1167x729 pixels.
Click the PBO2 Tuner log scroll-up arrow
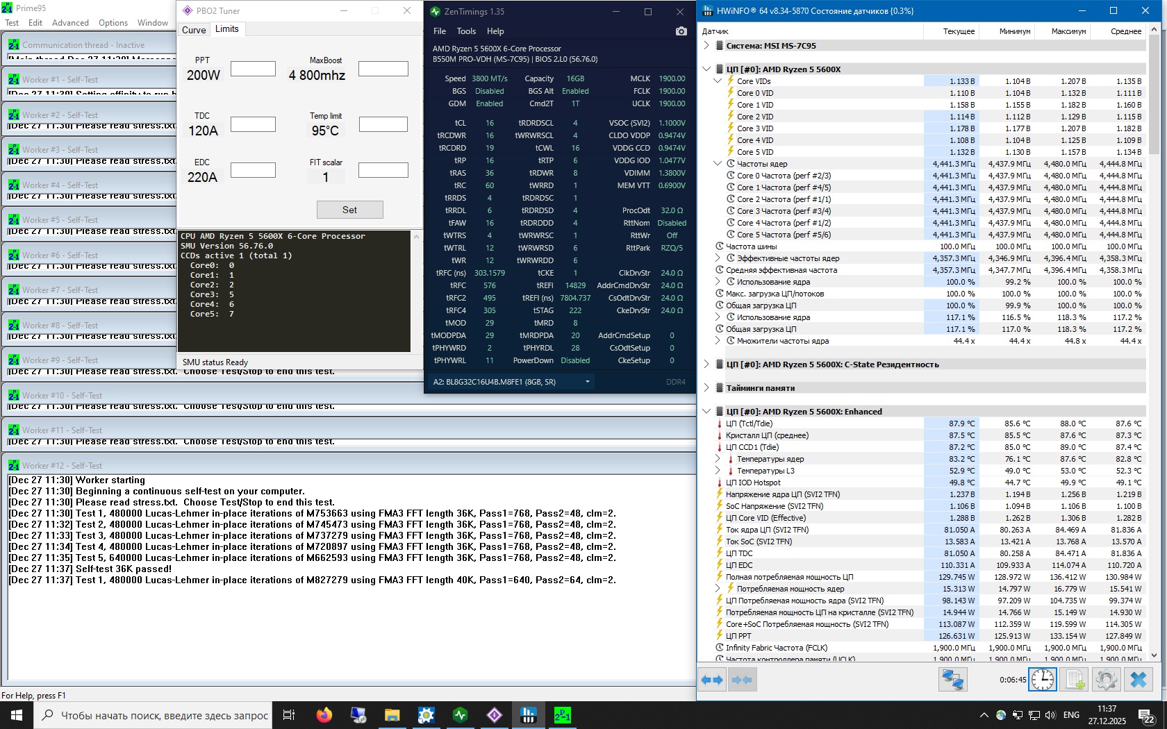click(416, 237)
